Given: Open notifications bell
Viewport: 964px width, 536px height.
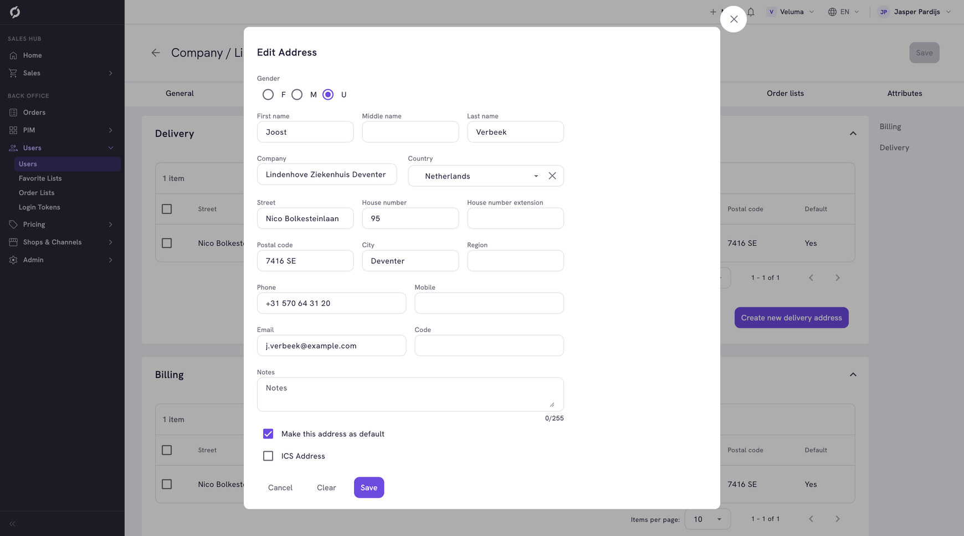Looking at the screenshot, I should pyautogui.click(x=751, y=12).
